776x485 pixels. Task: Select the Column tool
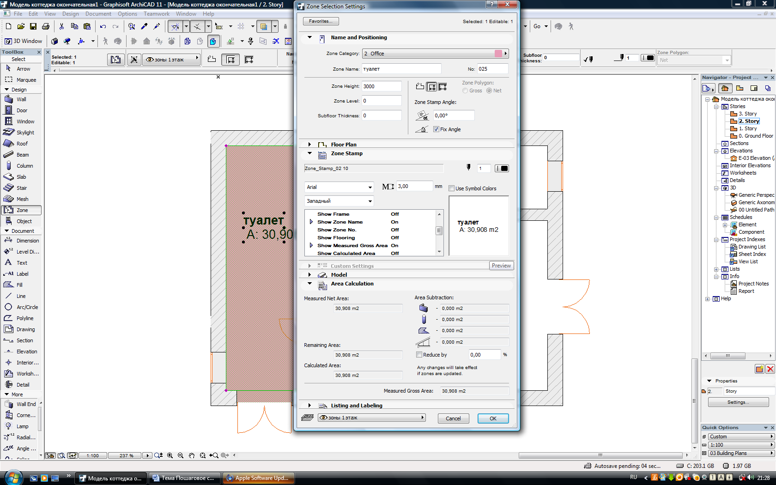click(x=21, y=166)
